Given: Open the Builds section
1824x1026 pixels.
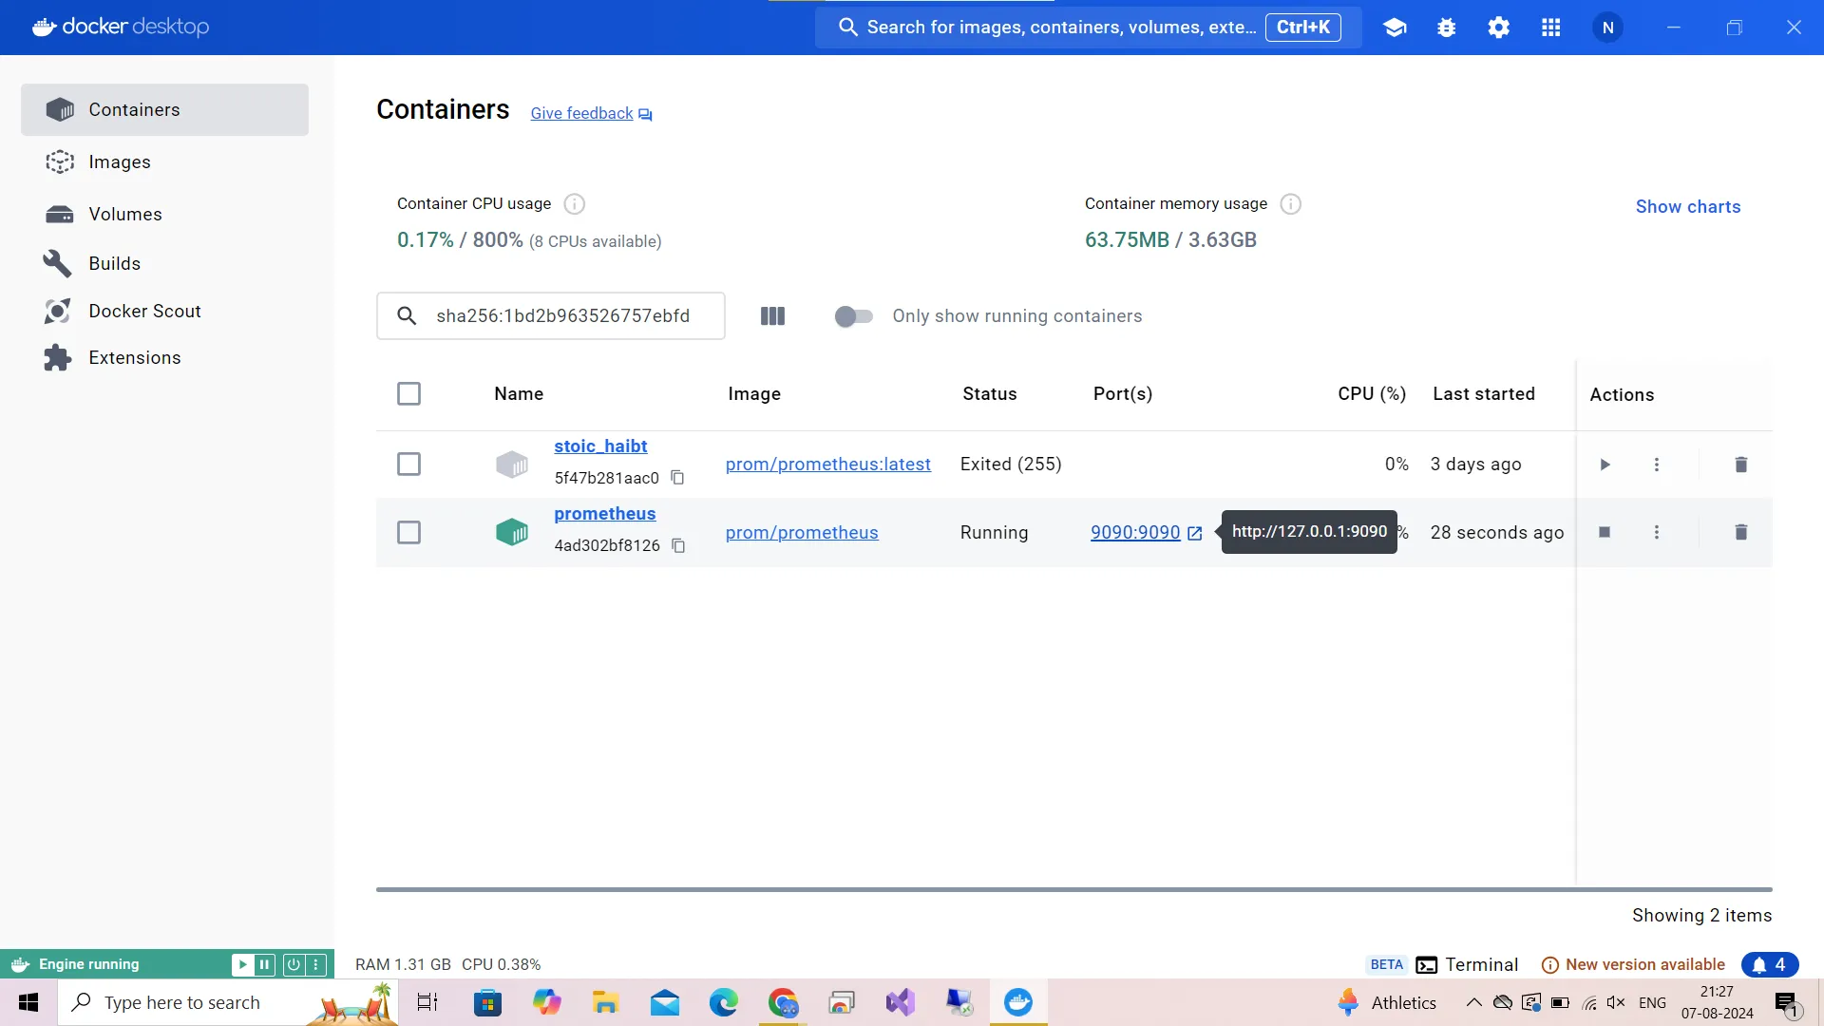Looking at the screenshot, I should pos(114,263).
